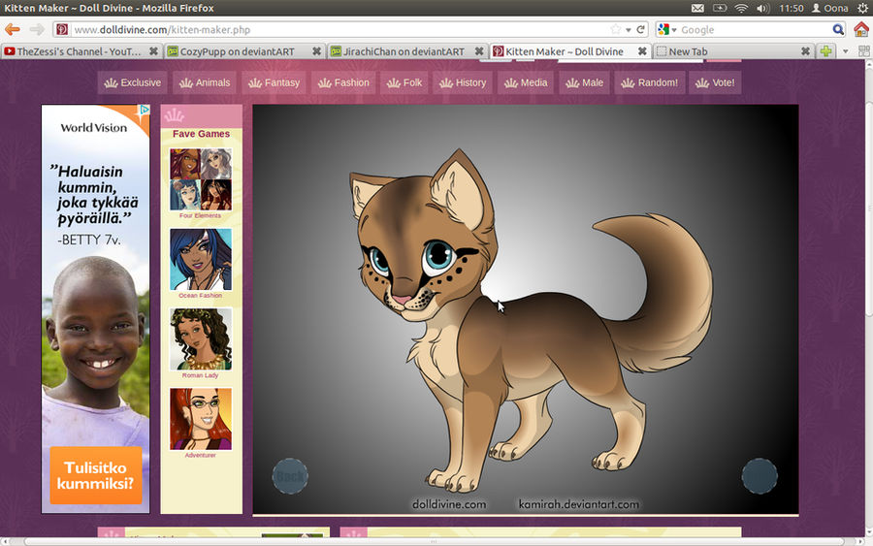Click the 11:50 clock

(792, 8)
